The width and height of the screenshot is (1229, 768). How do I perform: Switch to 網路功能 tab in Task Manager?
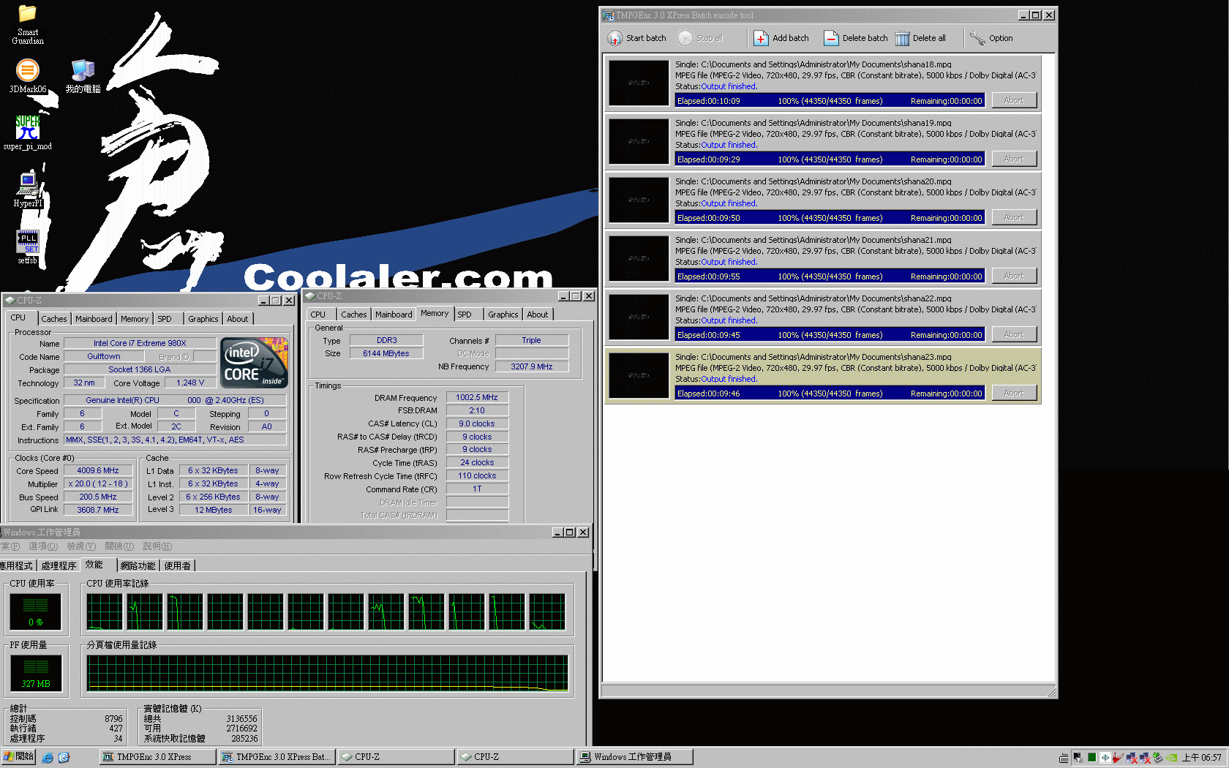[x=138, y=566]
